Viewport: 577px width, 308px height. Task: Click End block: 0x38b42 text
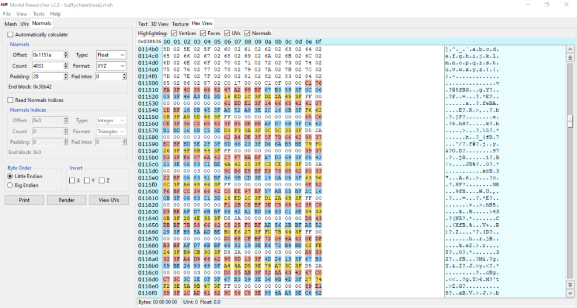pyautogui.click(x=30, y=87)
